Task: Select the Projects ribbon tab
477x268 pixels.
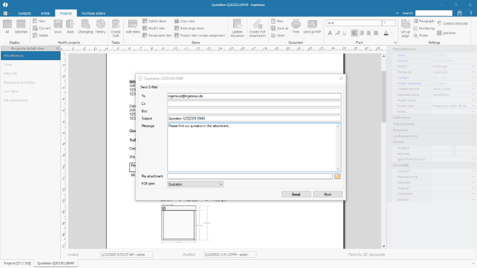Action: 66,13
